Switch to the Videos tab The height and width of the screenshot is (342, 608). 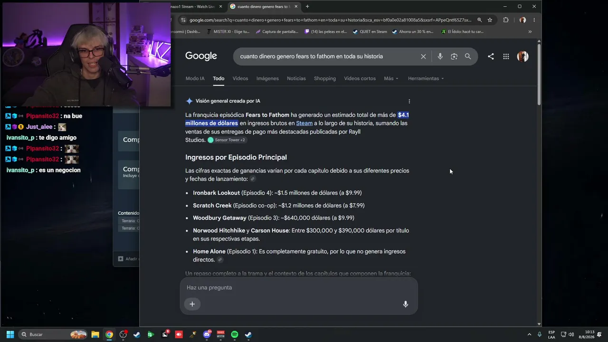point(240,78)
